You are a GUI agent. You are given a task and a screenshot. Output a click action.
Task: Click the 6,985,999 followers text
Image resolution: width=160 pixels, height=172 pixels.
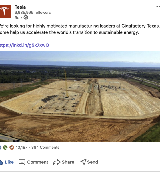(33, 13)
